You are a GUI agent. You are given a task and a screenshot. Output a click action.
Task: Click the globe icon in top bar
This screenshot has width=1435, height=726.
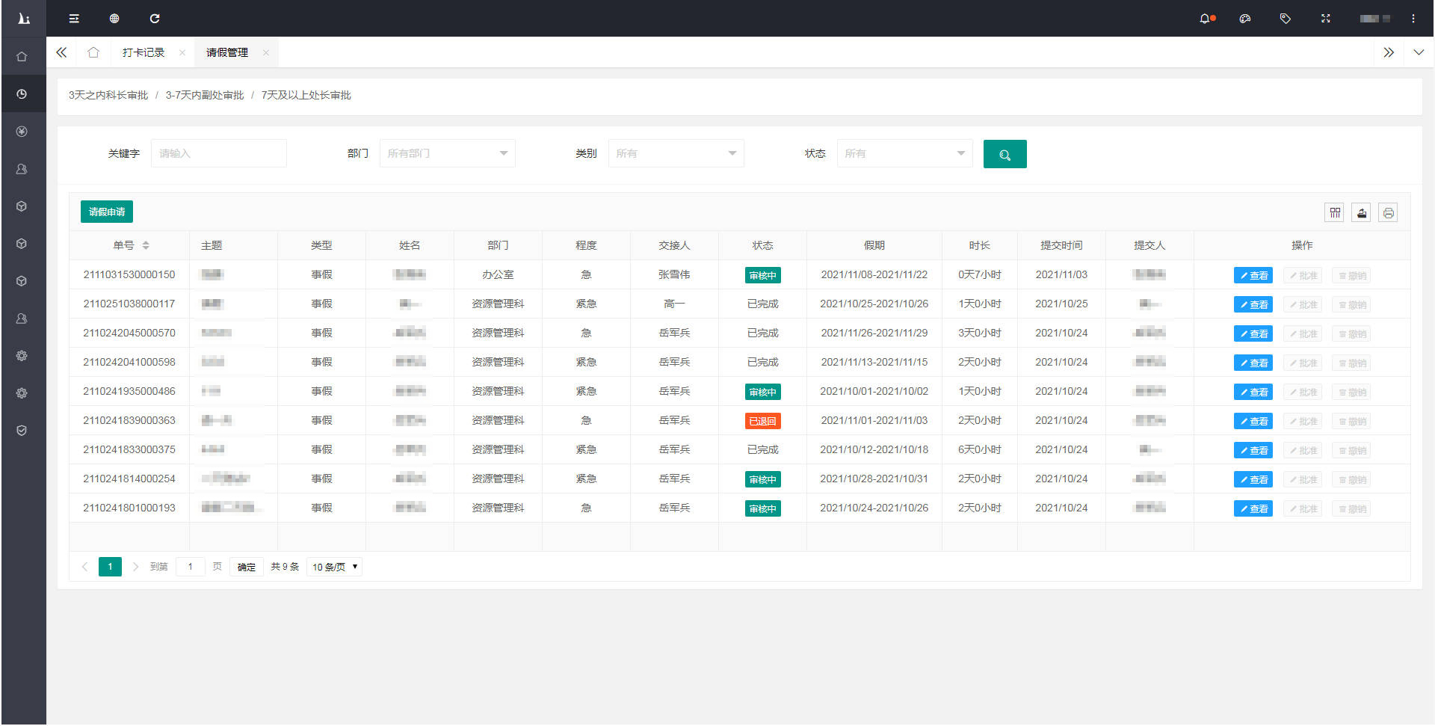114,19
